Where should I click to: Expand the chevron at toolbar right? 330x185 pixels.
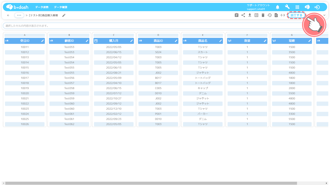click(324, 15)
